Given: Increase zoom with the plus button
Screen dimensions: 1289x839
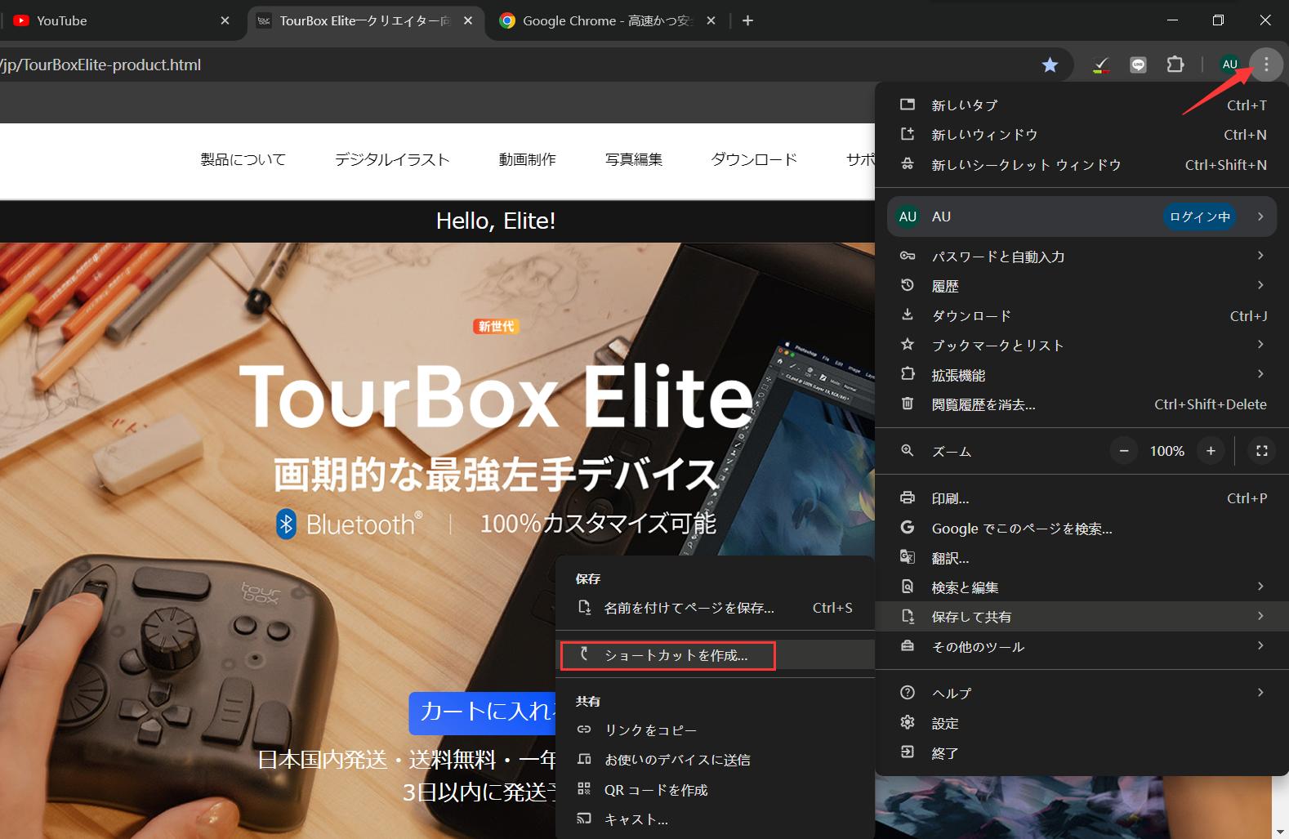Looking at the screenshot, I should pos(1211,451).
